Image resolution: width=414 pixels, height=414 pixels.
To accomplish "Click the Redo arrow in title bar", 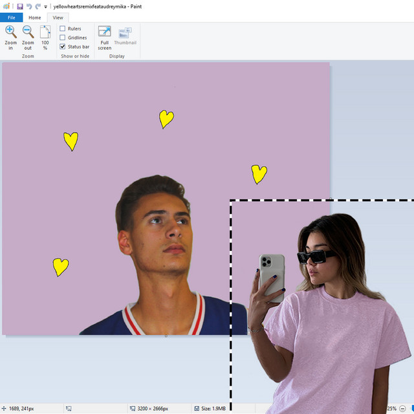I will click(x=38, y=6).
